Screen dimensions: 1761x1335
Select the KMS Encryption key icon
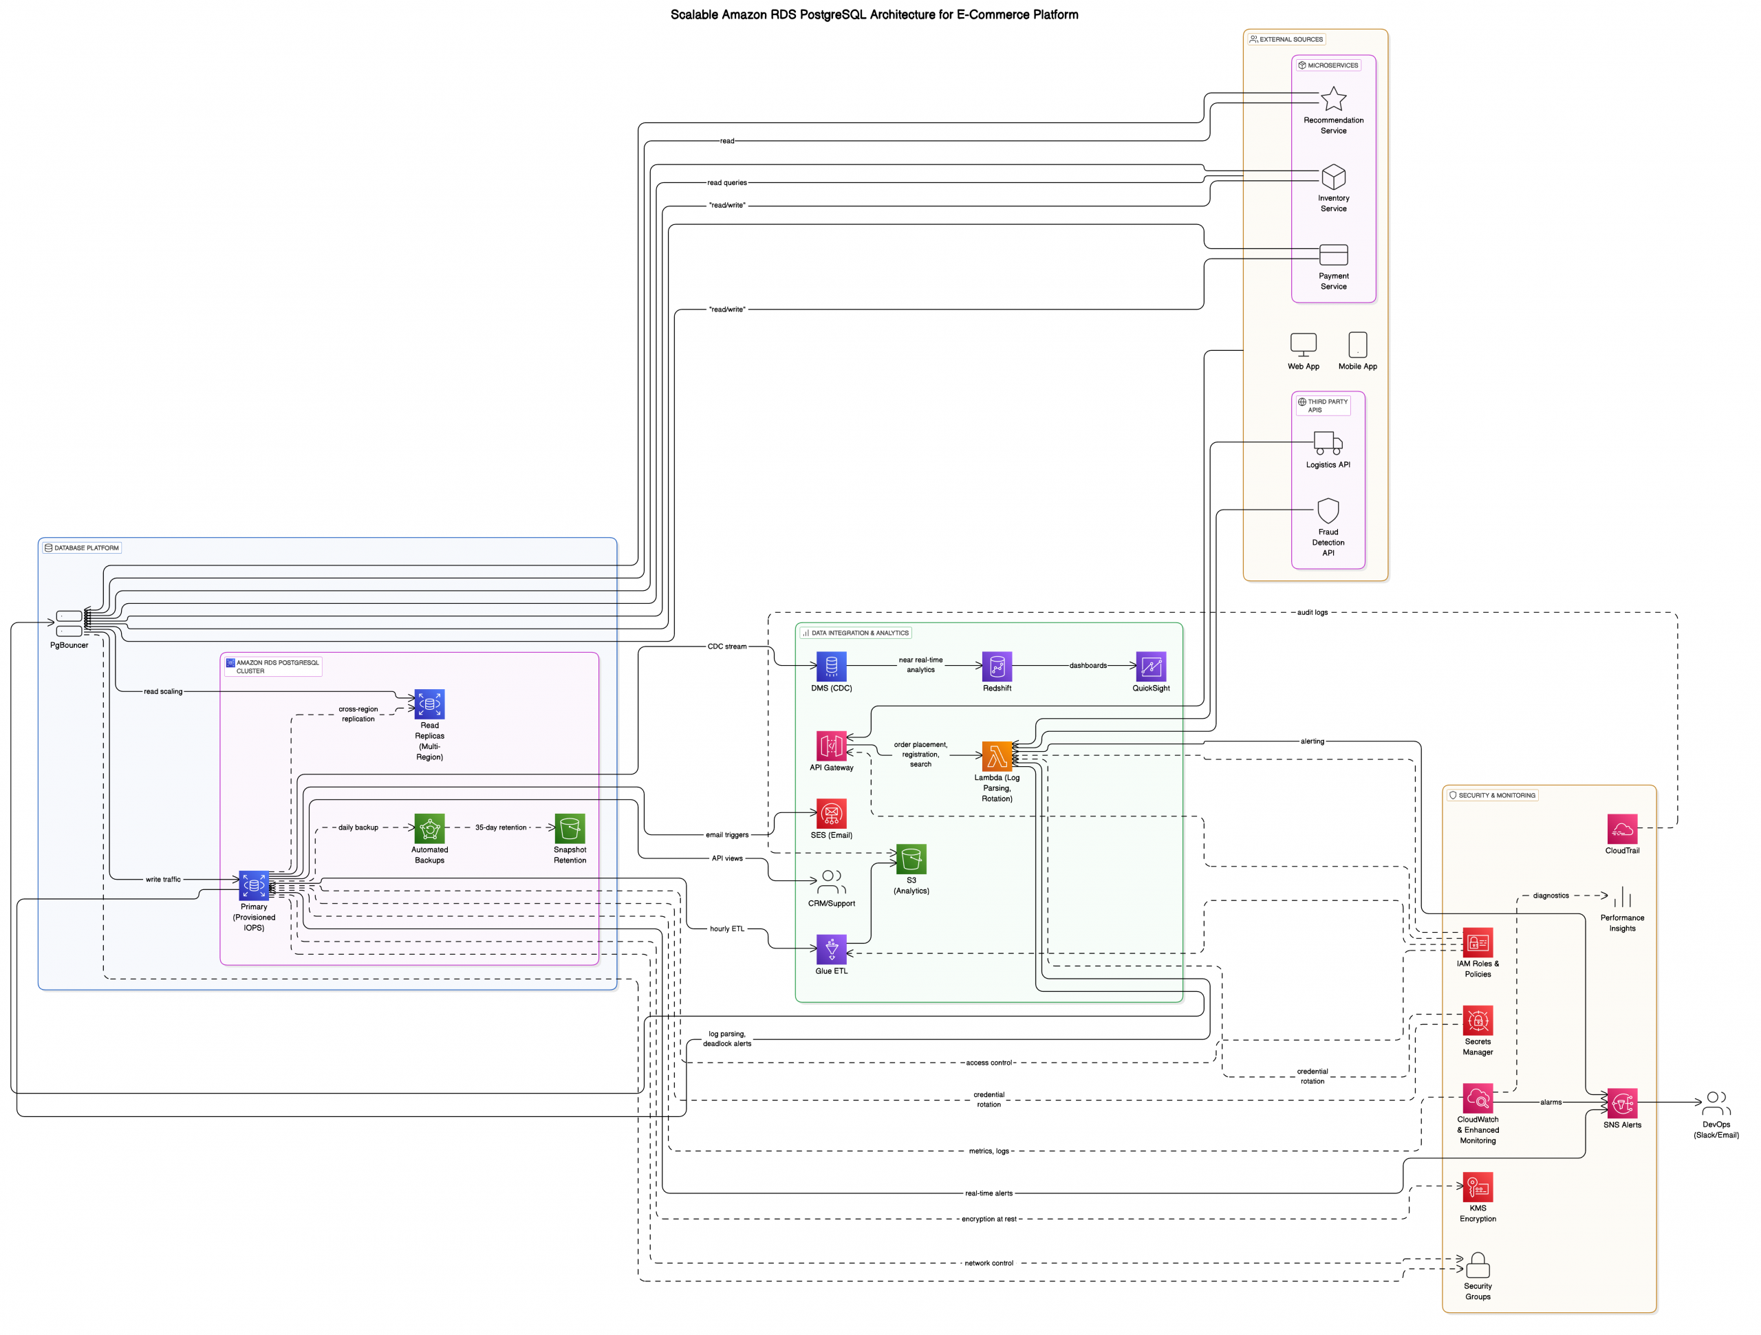(x=1477, y=1189)
